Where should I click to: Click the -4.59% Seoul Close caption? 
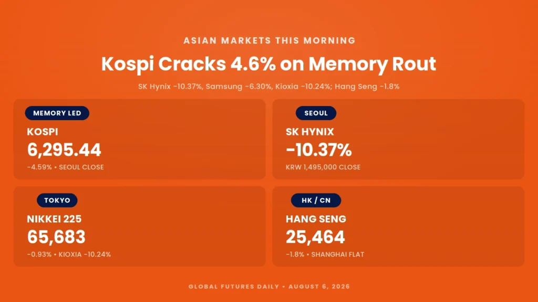[x=66, y=167]
